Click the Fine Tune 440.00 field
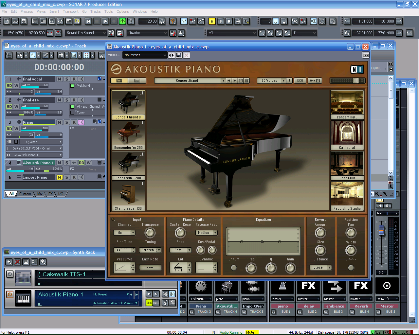This screenshot has height=335, width=419. [x=124, y=250]
